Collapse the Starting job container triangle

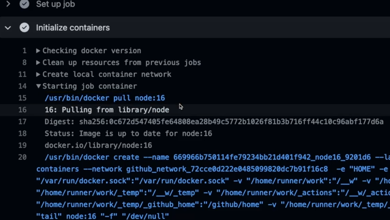click(38, 86)
